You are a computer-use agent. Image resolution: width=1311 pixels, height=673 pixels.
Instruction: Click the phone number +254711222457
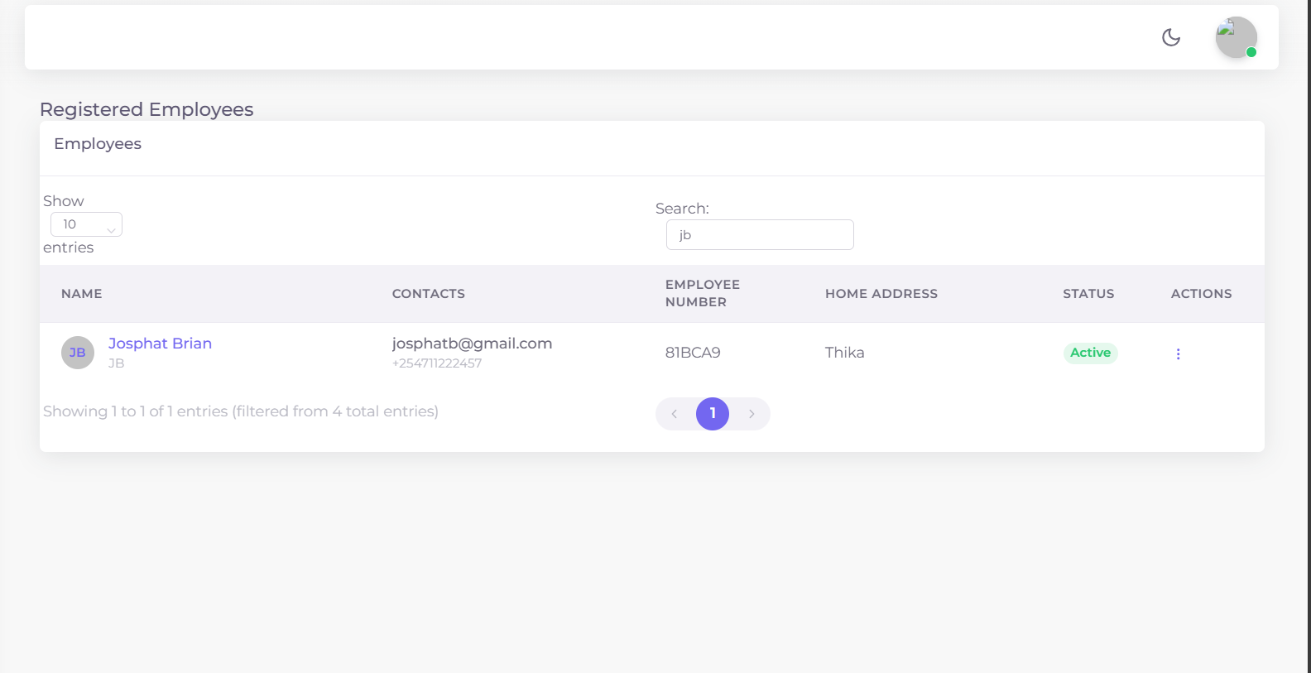pos(437,363)
